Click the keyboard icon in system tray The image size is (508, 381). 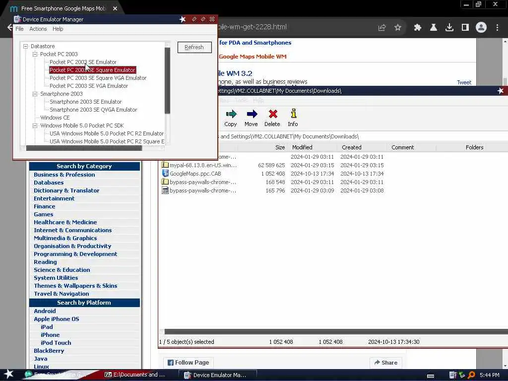pos(431,376)
